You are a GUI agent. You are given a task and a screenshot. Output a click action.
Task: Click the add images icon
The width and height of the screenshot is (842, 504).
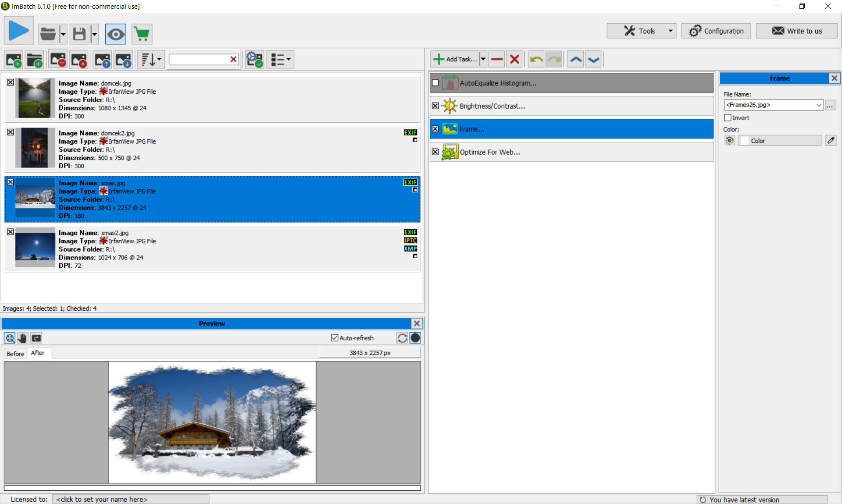point(14,60)
